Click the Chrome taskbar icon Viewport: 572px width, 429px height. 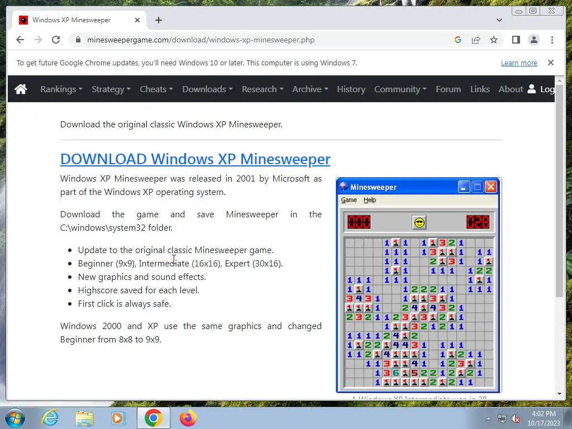pos(153,418)
